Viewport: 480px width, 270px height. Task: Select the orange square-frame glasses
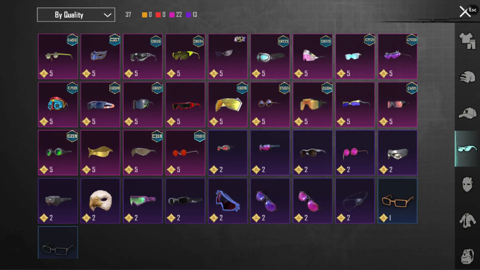point(397,201)
